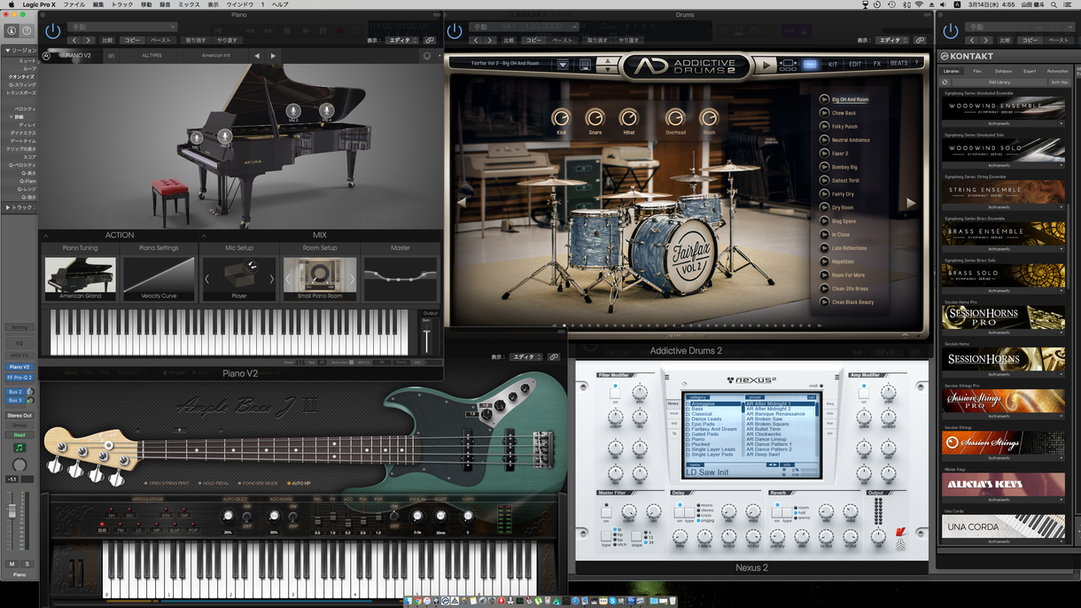Open the KIT tab in Addictive Drums
This screenshot has width=1081, height=608.
pyautogui.click(x=833, y=65)
